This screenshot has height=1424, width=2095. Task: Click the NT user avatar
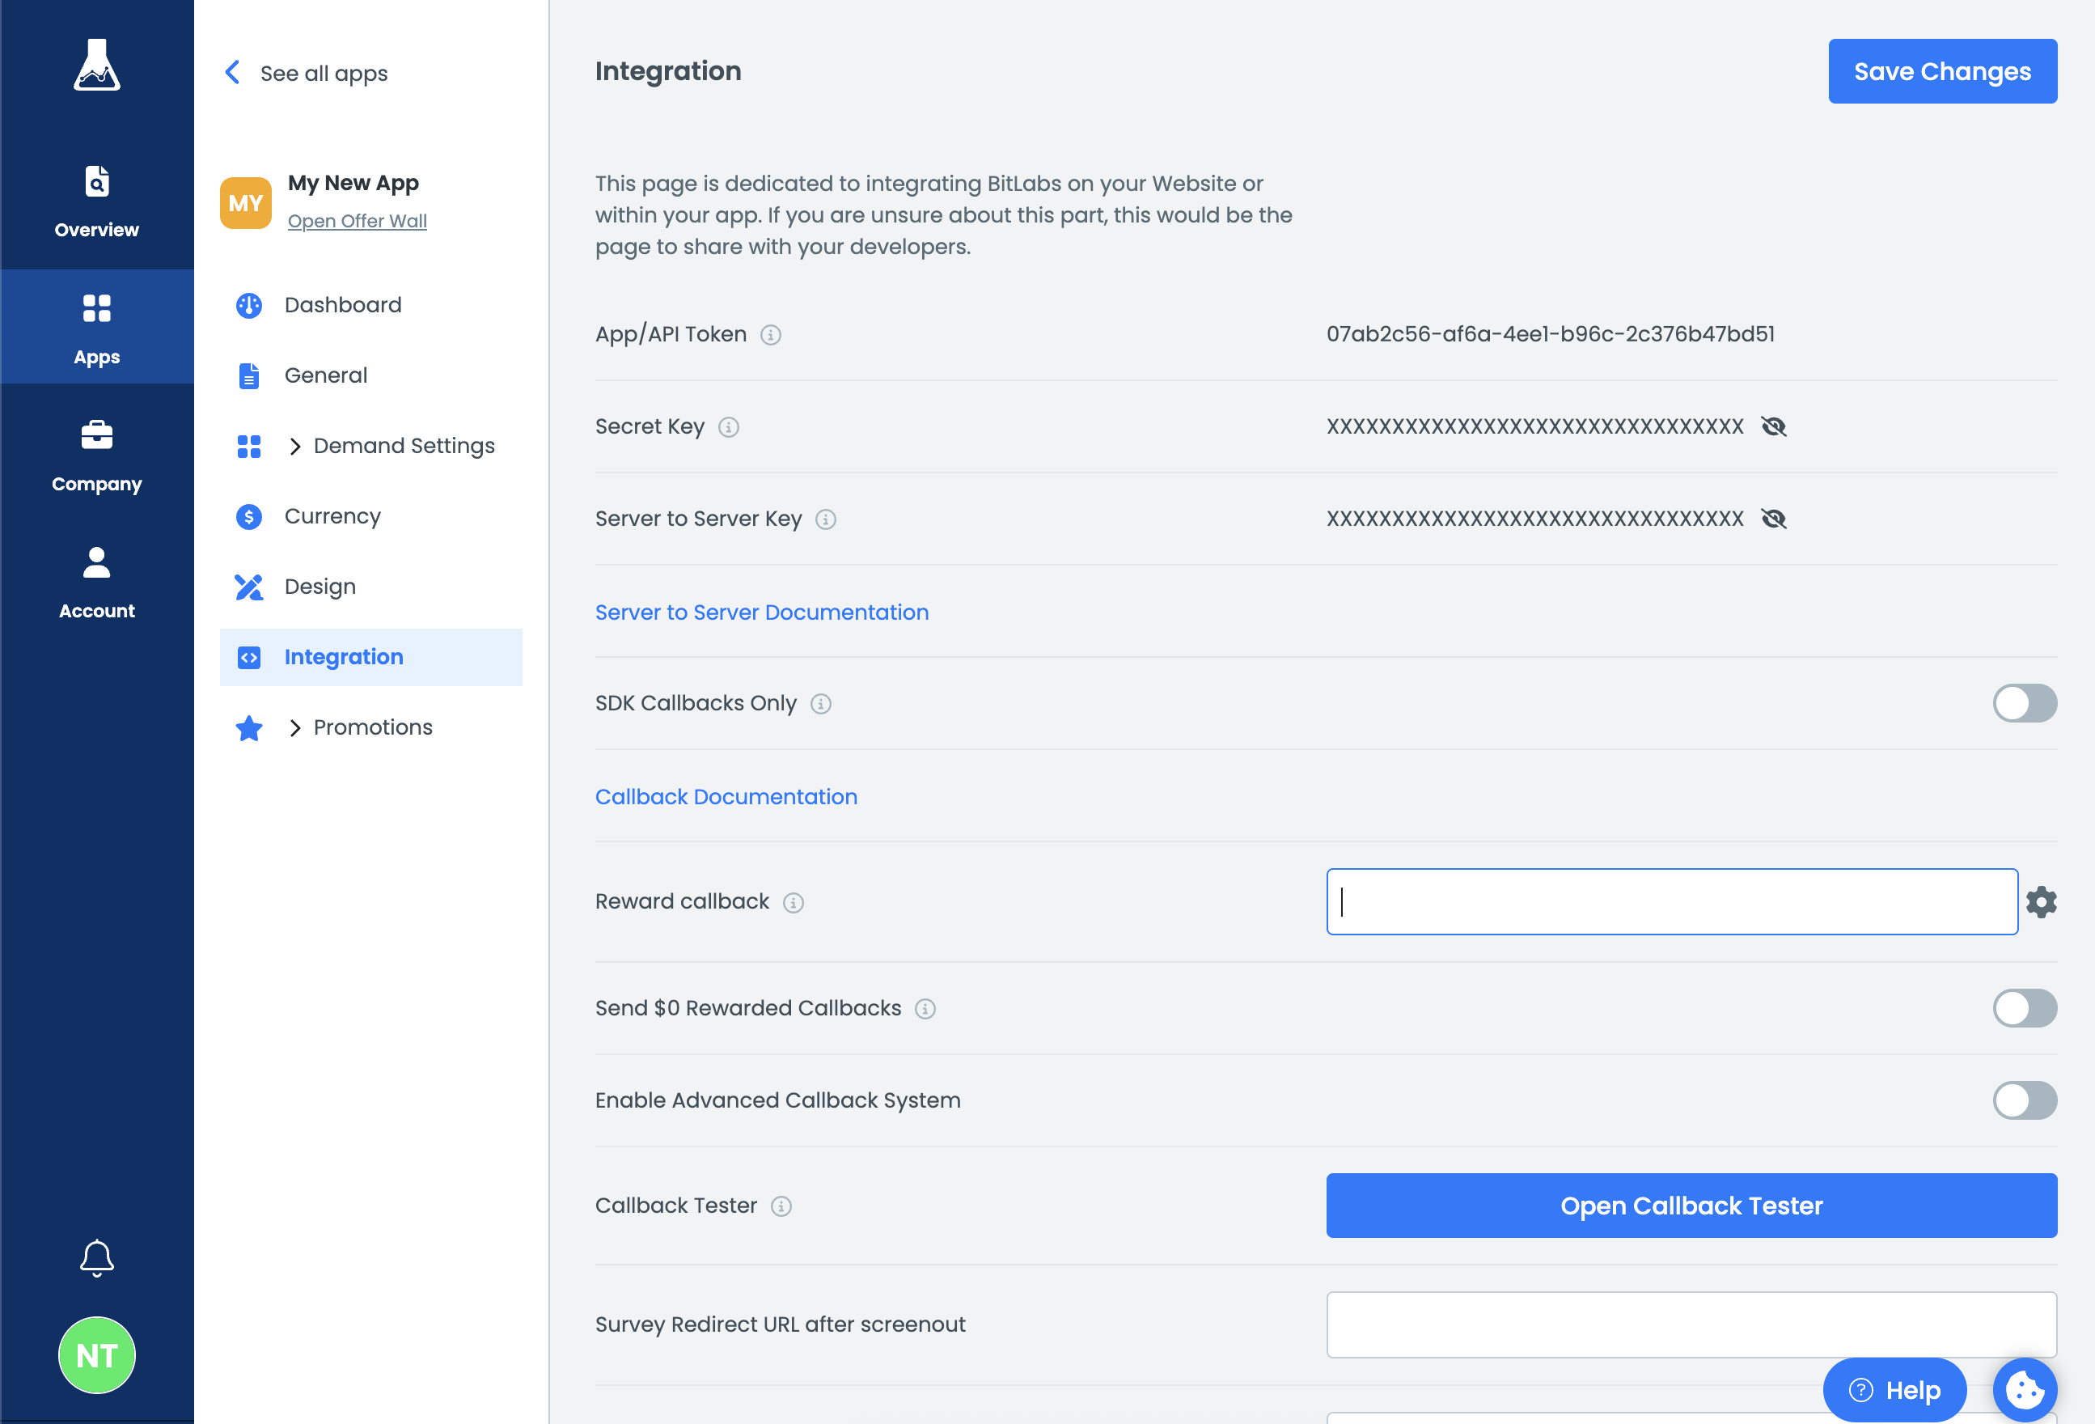tap(96, 1354)
